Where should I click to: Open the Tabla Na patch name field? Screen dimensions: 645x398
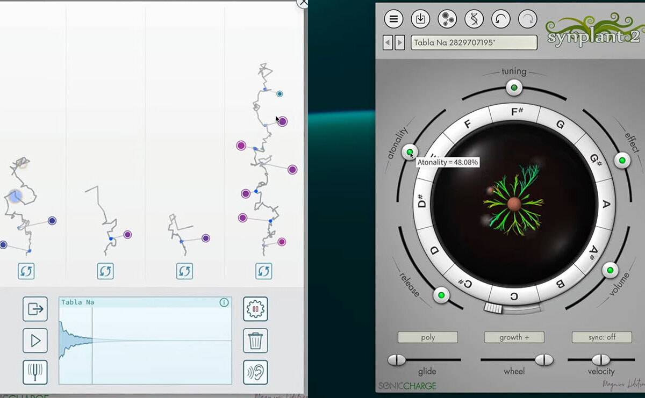pyautogui.click(x=474, y=43)
